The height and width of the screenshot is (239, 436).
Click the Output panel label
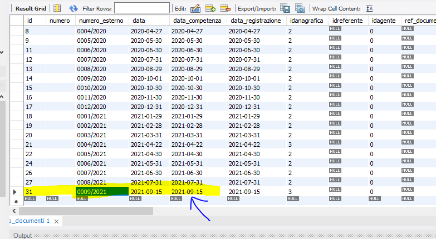(22, 236)
